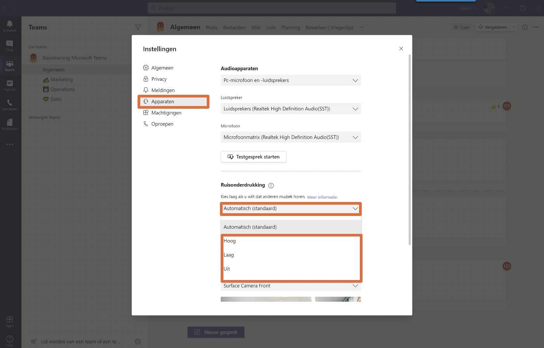Select Uit noise suppression option
The height and width of the screenshot is (348, 544).
click(x=291, y=269)
